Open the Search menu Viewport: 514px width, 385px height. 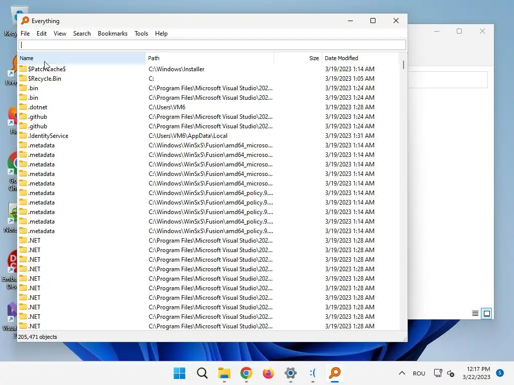(x=82, y=34)
